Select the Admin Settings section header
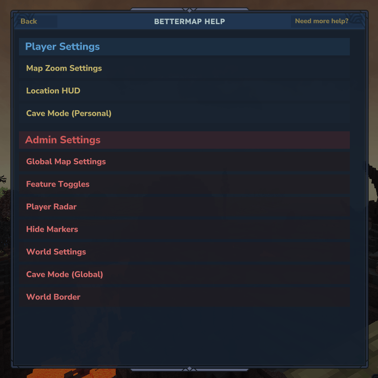 pos(184,140)
